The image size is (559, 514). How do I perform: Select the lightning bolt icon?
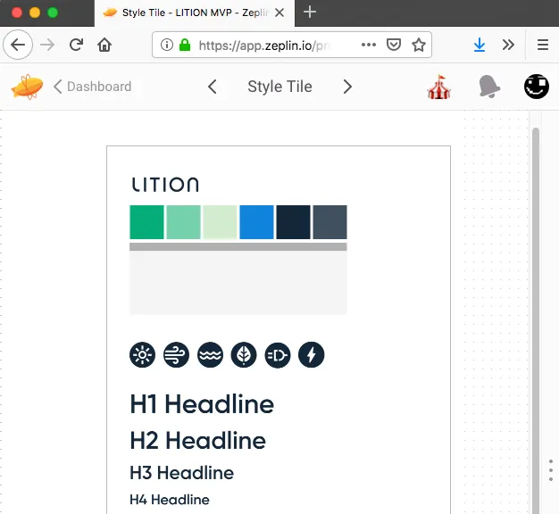[312, 355]
